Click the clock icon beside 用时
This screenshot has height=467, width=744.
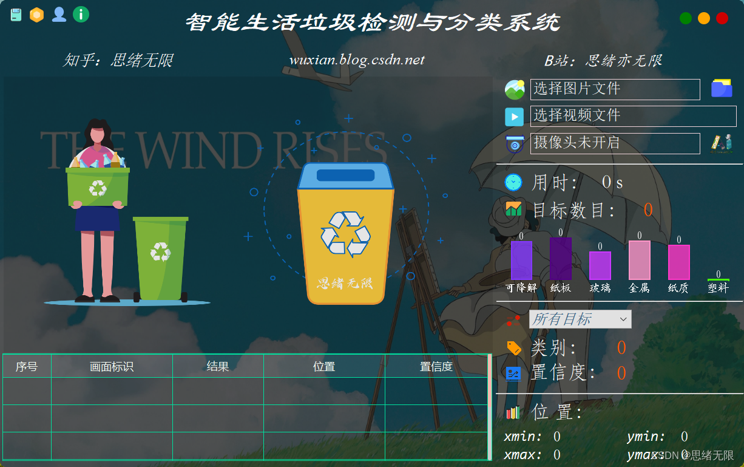pos(513,182)
